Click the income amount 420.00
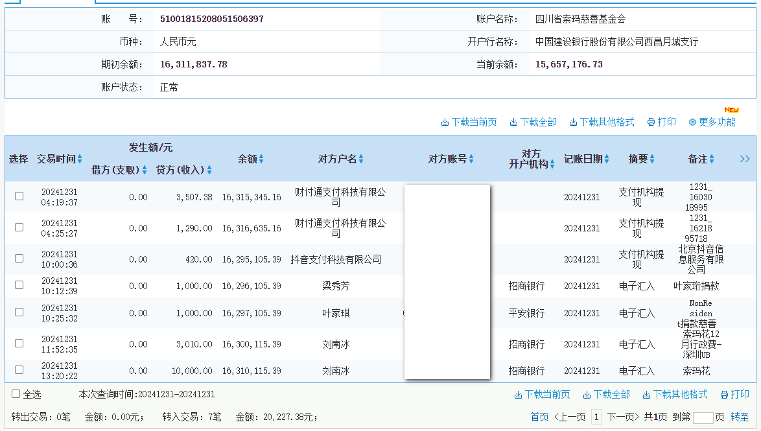The height and width of the screenshot is (431, 761). click(199, 259)
